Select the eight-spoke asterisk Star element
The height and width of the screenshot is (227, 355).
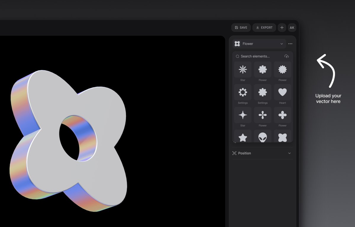pyautogui.click(x=243, y=69)
